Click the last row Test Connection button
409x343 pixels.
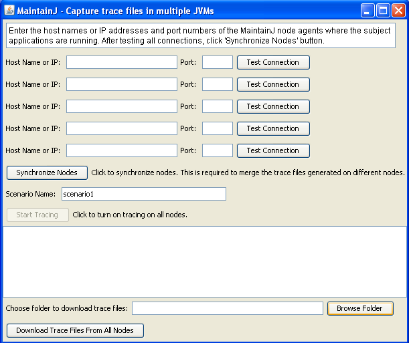click(x=272, y=150)
